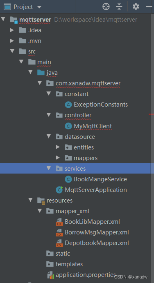The height and width of the screenshot is (283, 154).
Task: Click the Collapse All icon
Action: [x=119, y=7]
